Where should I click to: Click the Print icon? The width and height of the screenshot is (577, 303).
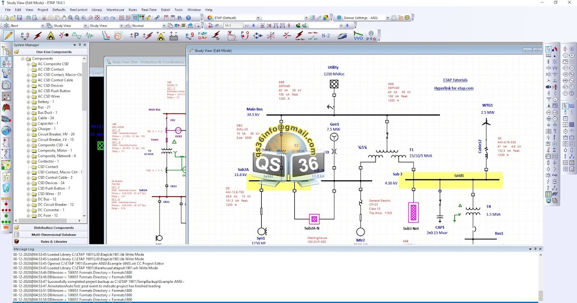click(28, 18)
